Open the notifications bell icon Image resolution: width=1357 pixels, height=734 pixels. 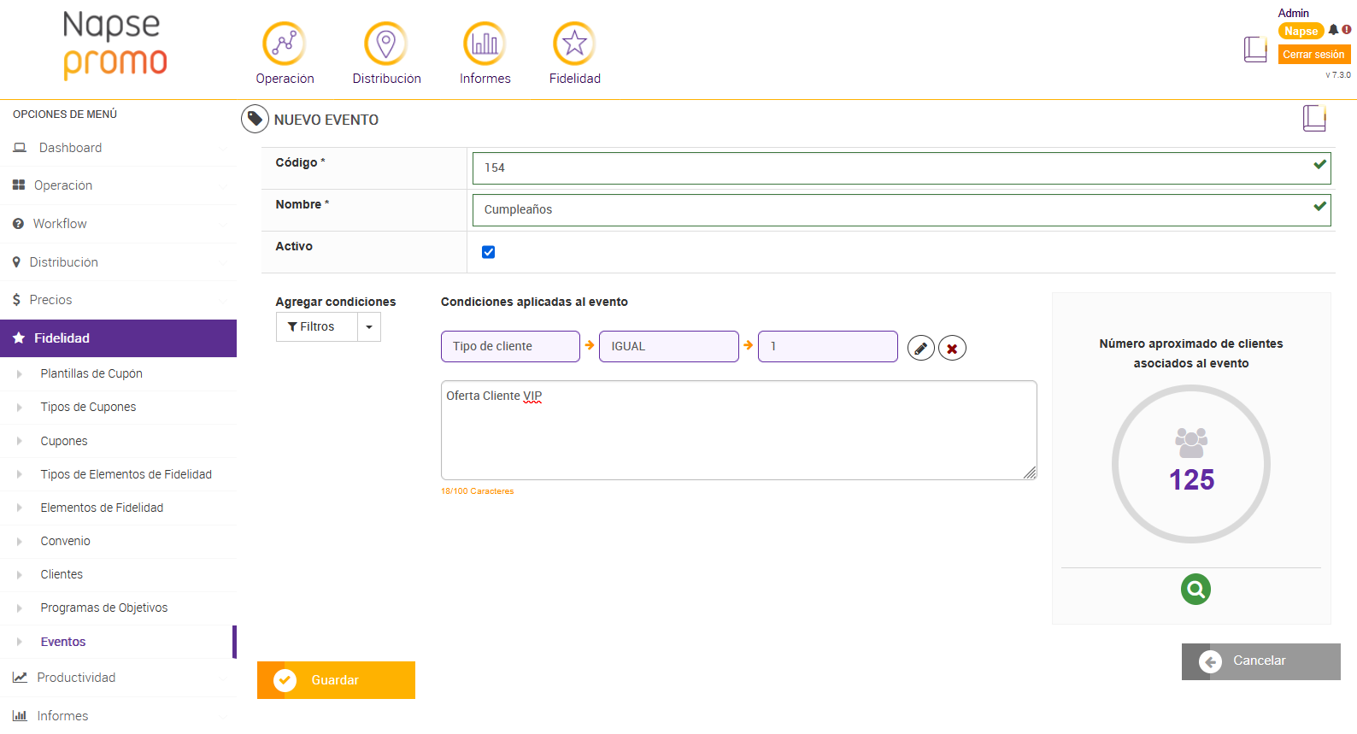pyautogui.click(x=1333, y=30)
